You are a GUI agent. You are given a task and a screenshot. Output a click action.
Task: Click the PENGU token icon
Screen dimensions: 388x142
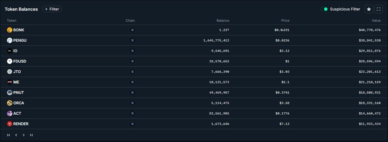click(x=10, y=40)
